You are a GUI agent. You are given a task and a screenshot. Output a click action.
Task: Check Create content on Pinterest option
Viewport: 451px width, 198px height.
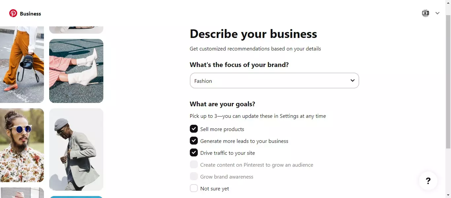194,165
